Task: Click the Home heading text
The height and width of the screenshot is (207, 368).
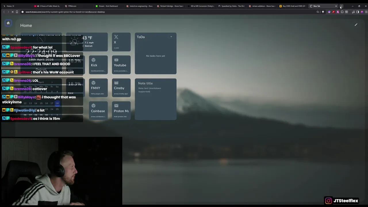Action: pyautogui.click(x=26, y=26)
